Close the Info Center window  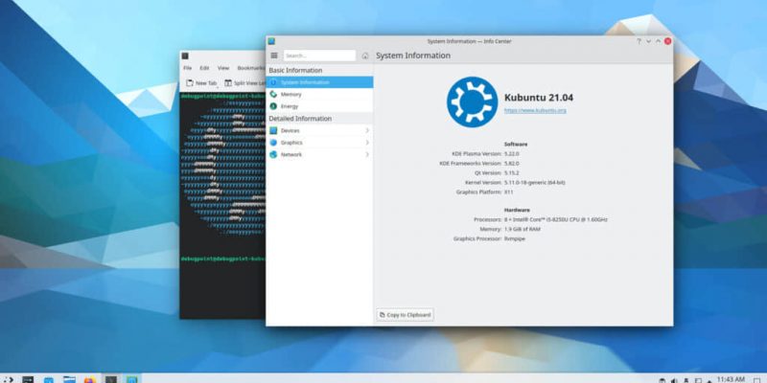tap(667, 41)
